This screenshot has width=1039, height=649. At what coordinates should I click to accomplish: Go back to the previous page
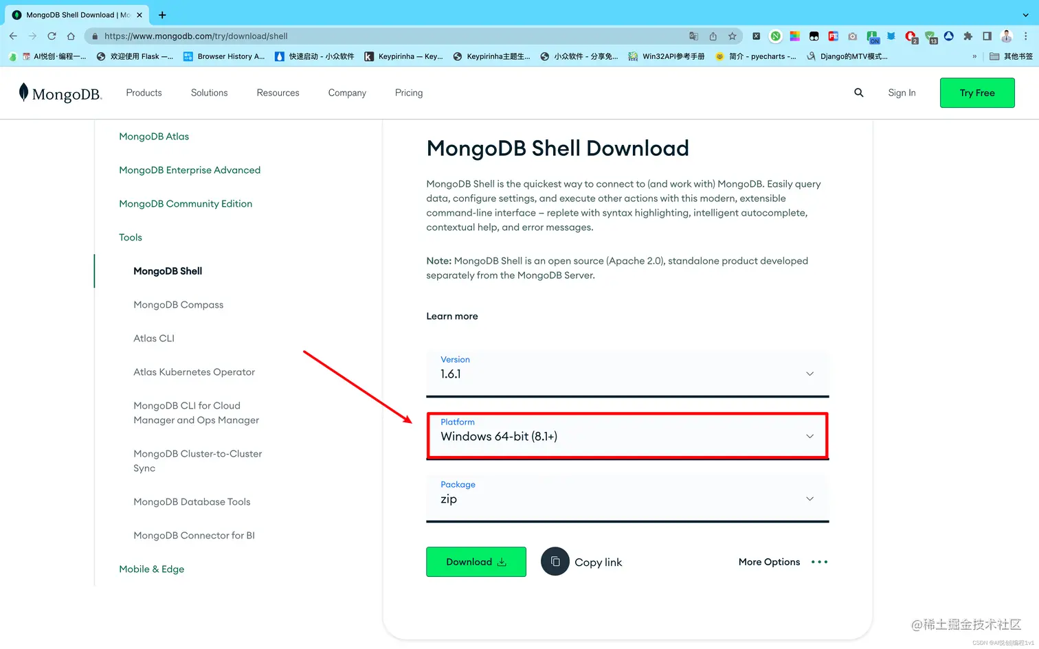click(13, 36)
